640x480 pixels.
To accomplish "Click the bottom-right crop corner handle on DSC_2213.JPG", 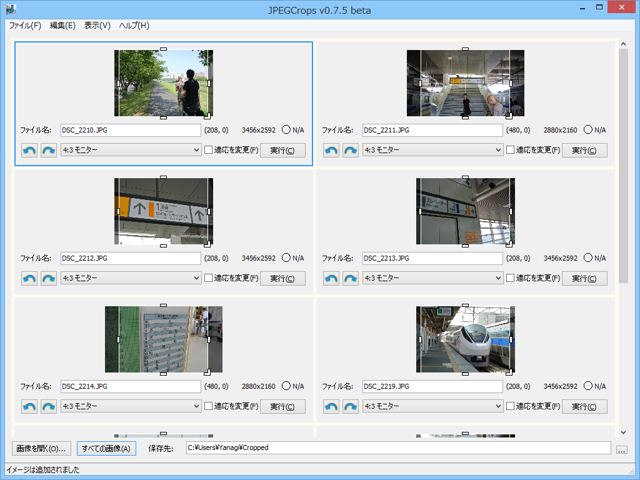I will (509, 244).
